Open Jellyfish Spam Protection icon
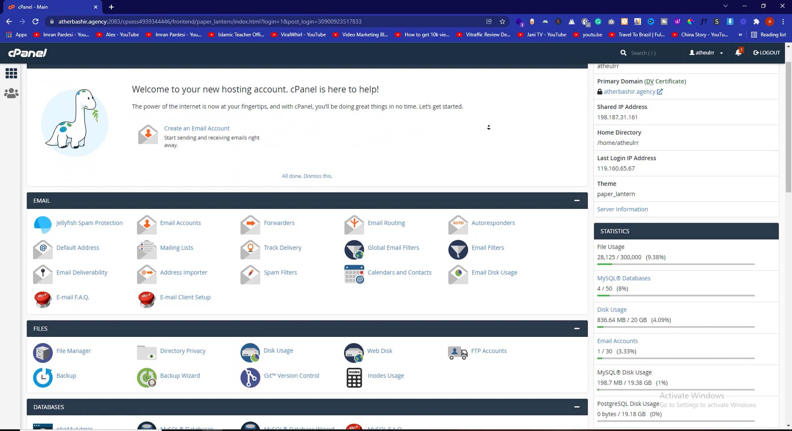The image size is (792, 431). coord(43,225)
